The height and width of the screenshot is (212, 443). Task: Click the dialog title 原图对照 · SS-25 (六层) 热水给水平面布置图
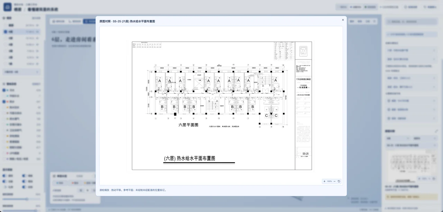(x=127, y=21)
